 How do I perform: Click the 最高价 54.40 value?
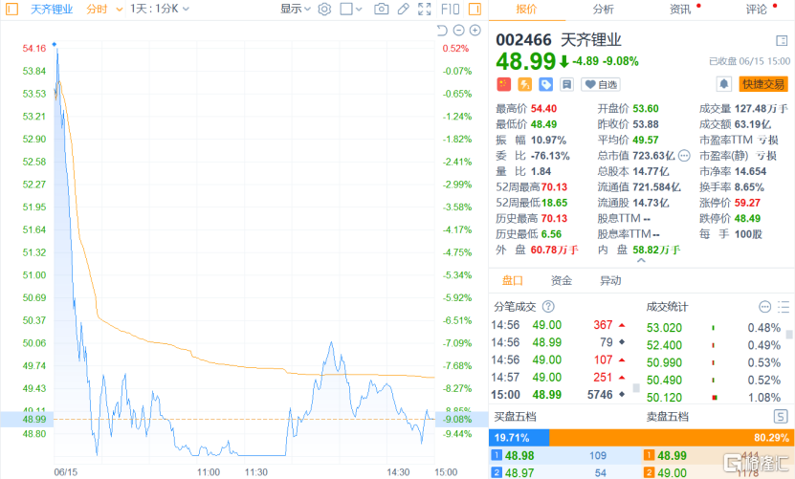click(x=543, y=108)
